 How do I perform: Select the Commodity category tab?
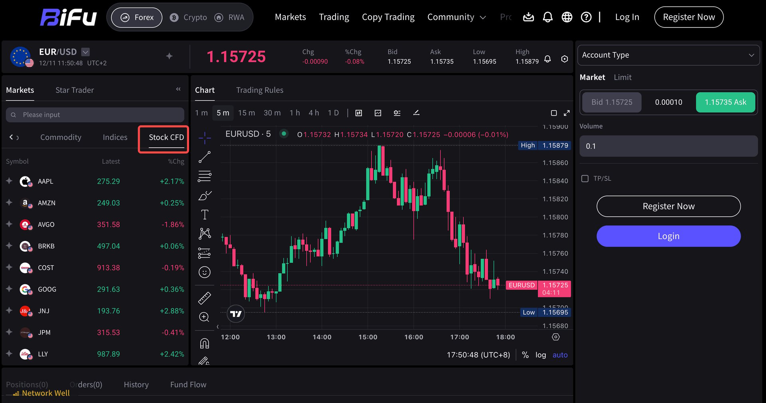(x=61, y=137)
